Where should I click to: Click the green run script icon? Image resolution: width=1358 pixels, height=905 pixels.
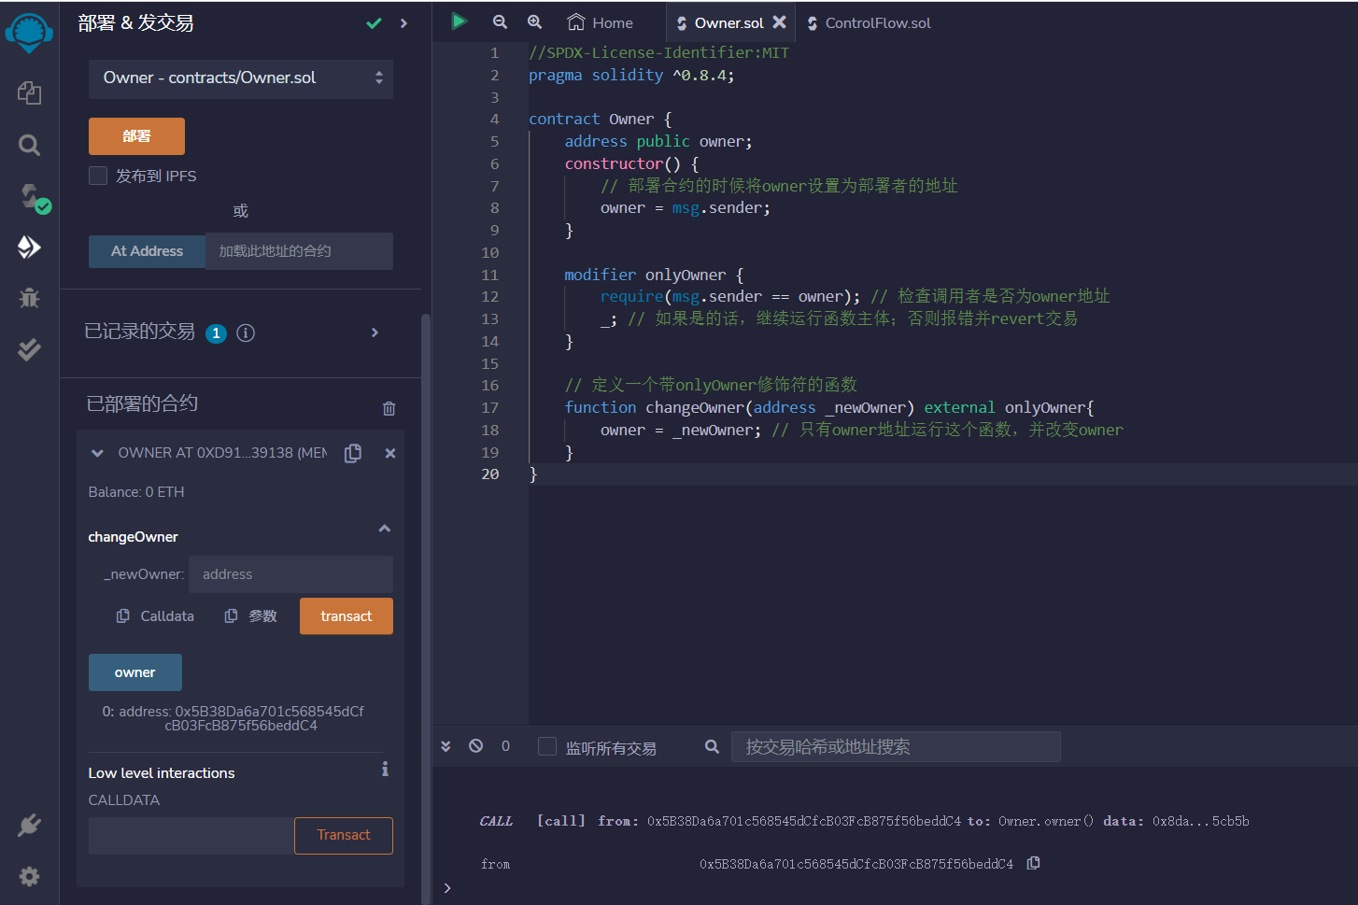459,21
